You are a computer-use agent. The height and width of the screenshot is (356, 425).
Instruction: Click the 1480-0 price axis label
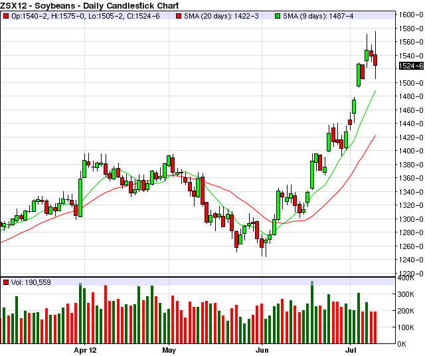[411, 96]
